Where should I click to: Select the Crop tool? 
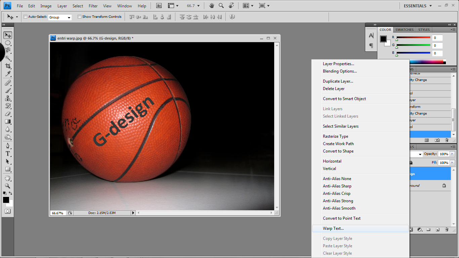(x=8, y=66)
